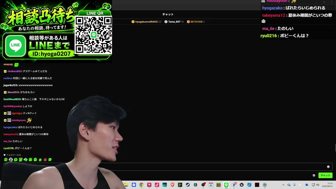Viewport: 336px width, 189px height.
Task: Open the emoji picker in chat input
Action: 328,167
